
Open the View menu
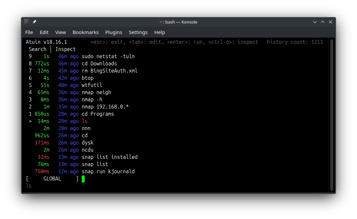coord(60,32)
